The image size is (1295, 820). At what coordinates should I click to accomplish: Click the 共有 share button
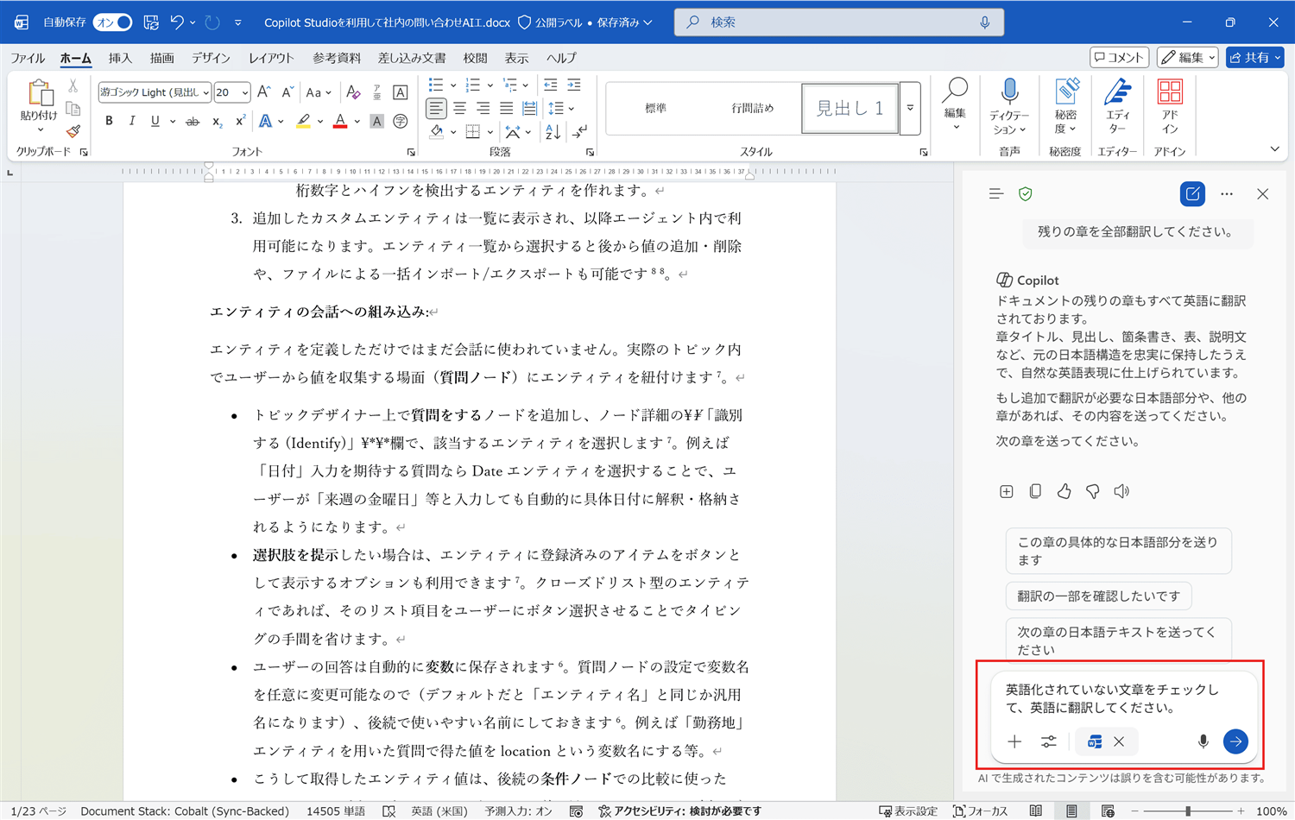[x=1254, y=58]
